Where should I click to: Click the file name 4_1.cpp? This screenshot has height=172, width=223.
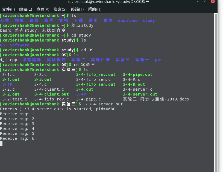click(x=8, y=60)
